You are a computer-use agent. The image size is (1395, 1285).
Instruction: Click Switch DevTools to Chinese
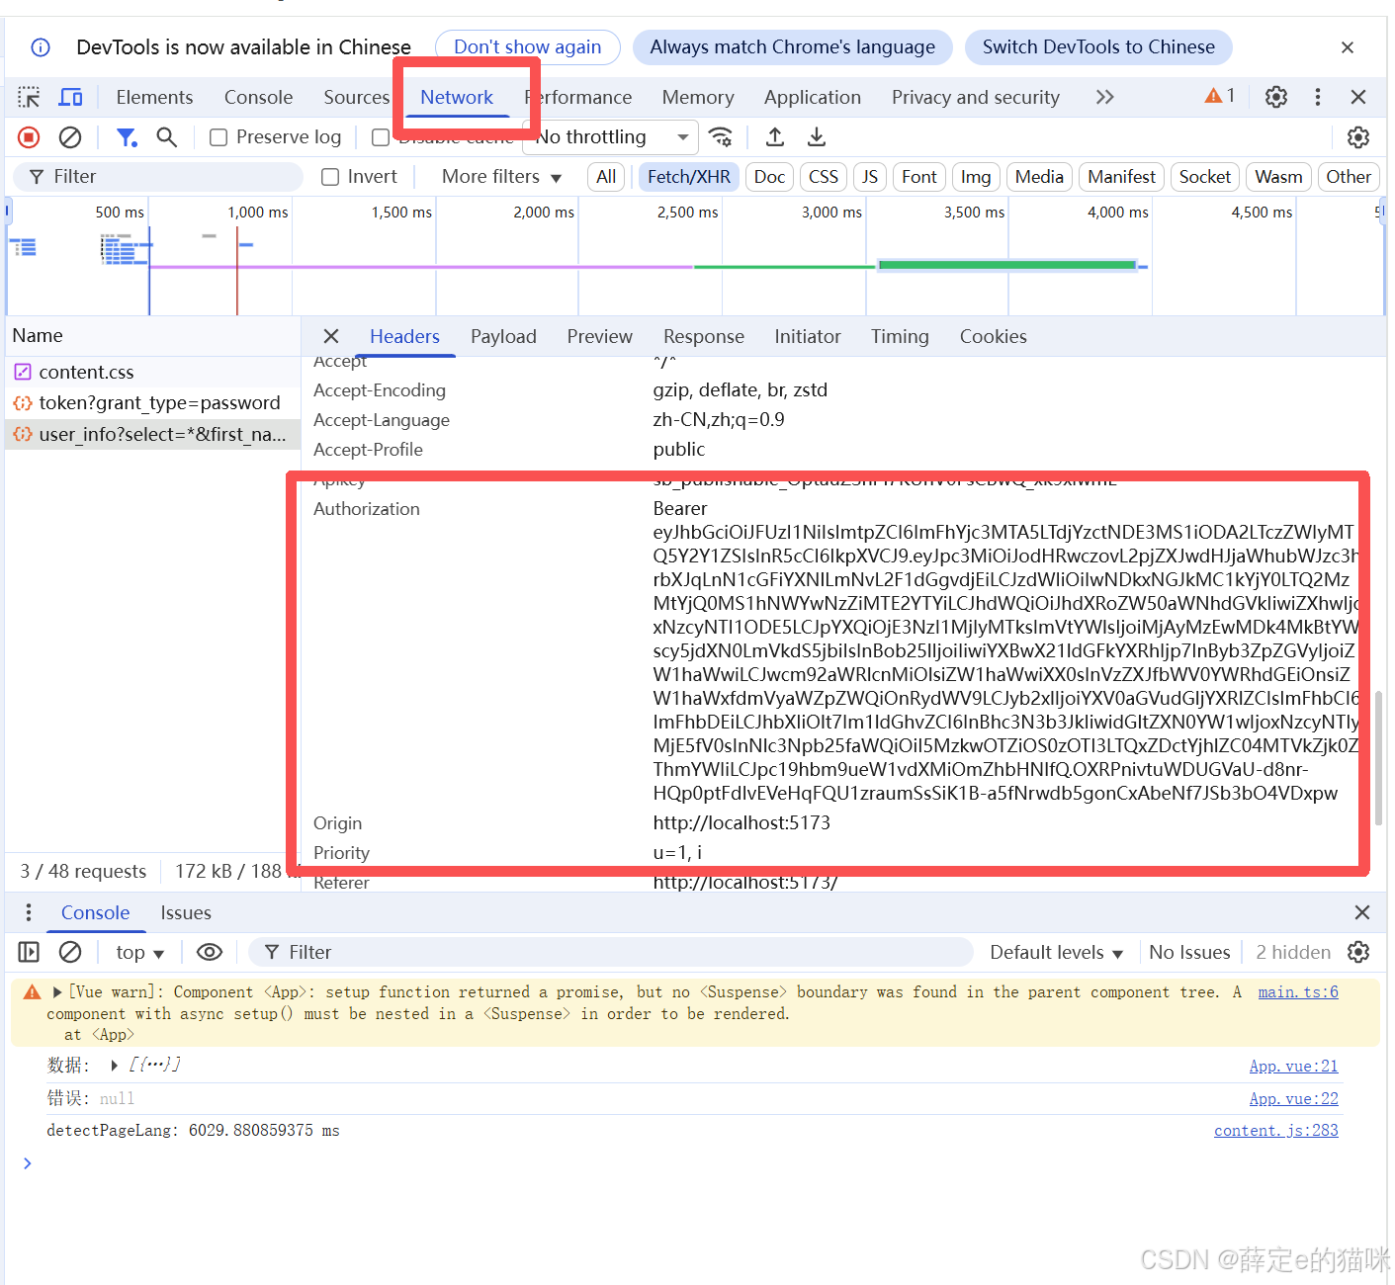[1098, 47]
